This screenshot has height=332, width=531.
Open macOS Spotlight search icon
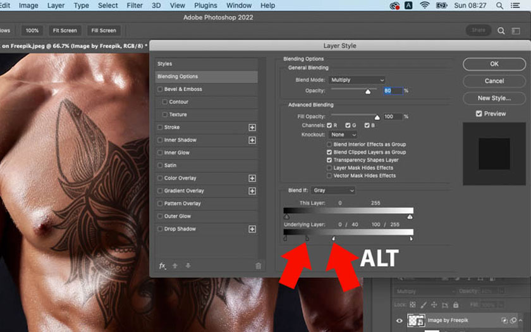pos(499,6)
